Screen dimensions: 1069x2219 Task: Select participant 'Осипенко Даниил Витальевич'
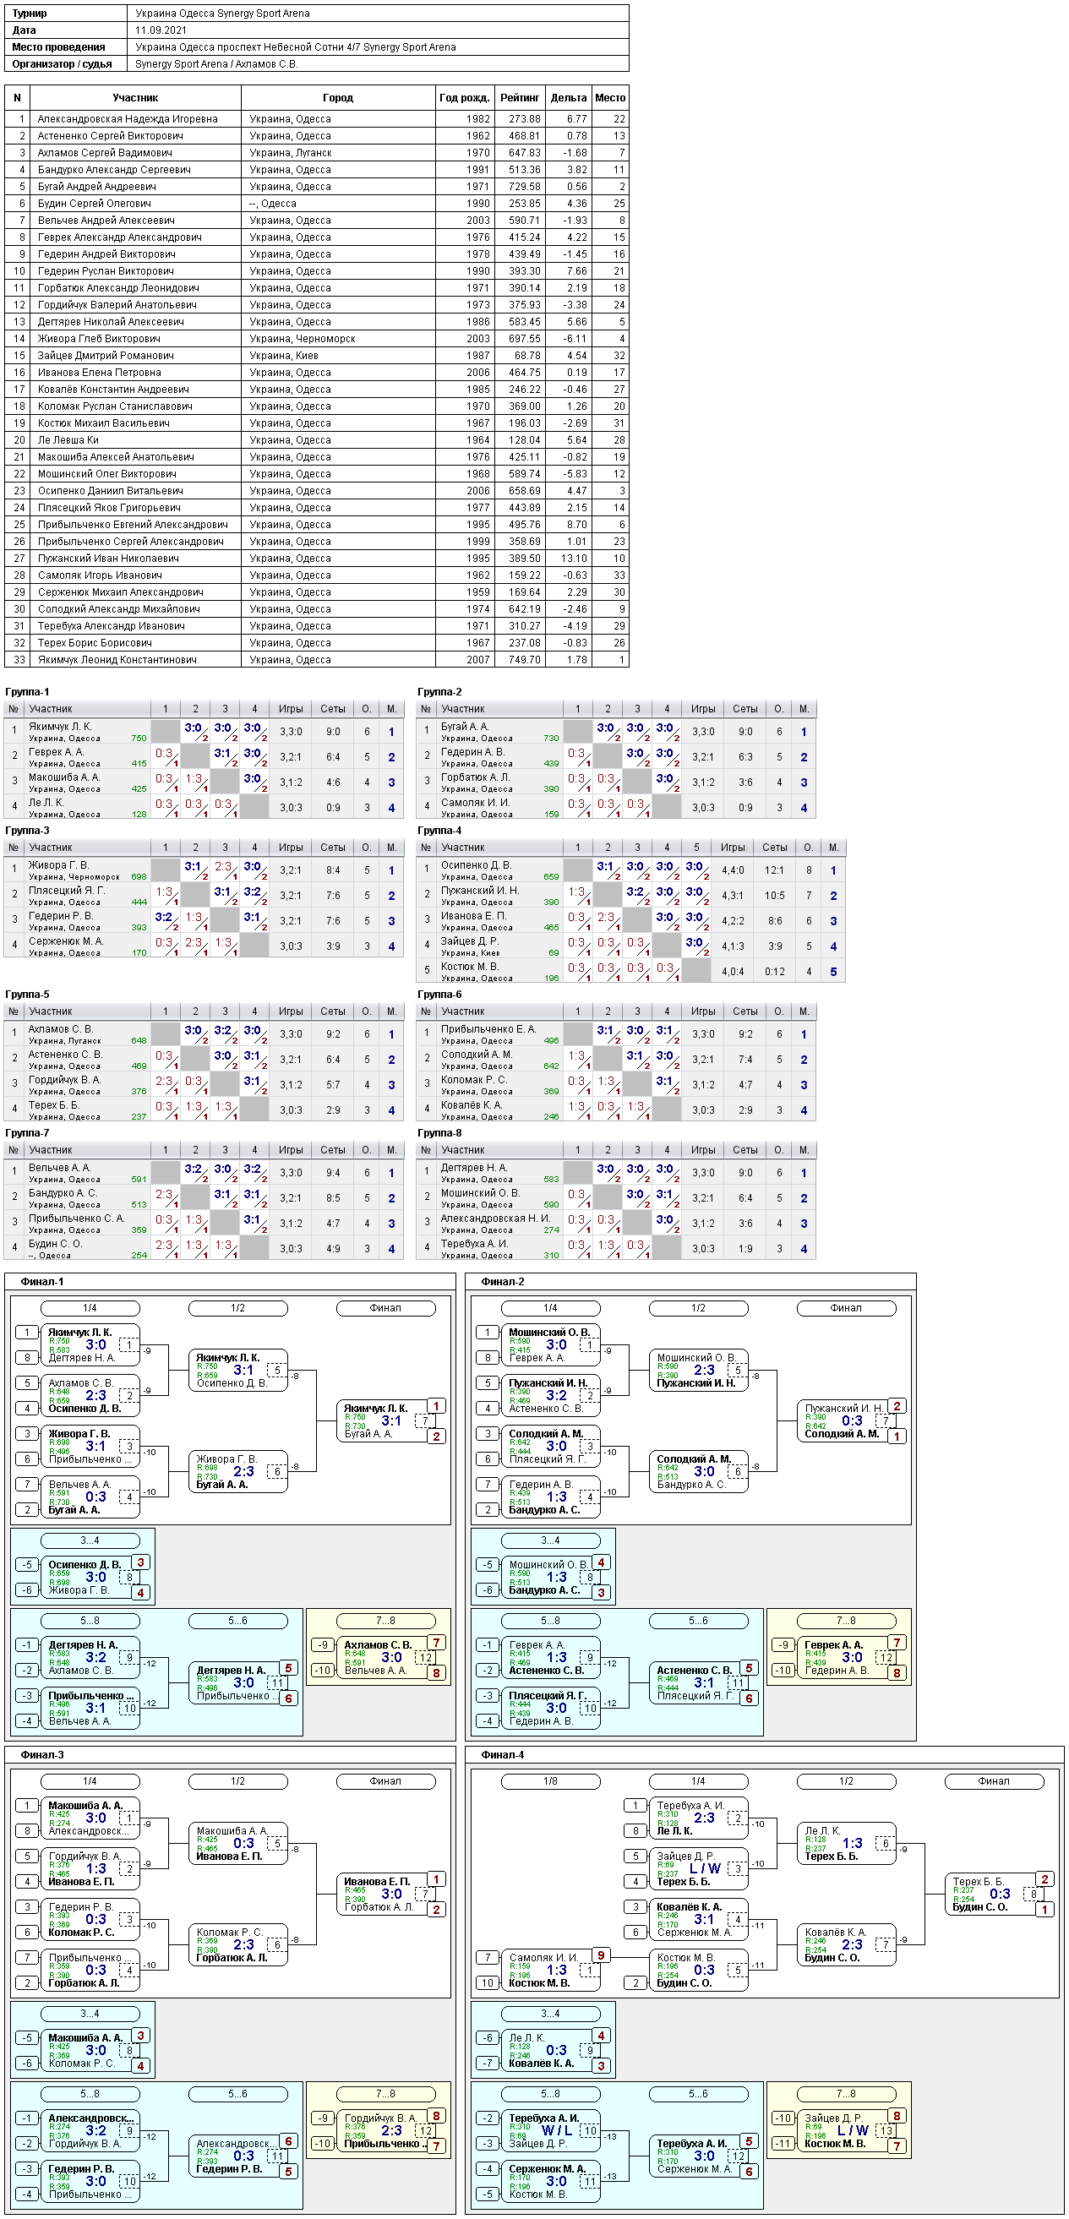tap(110, 491)
